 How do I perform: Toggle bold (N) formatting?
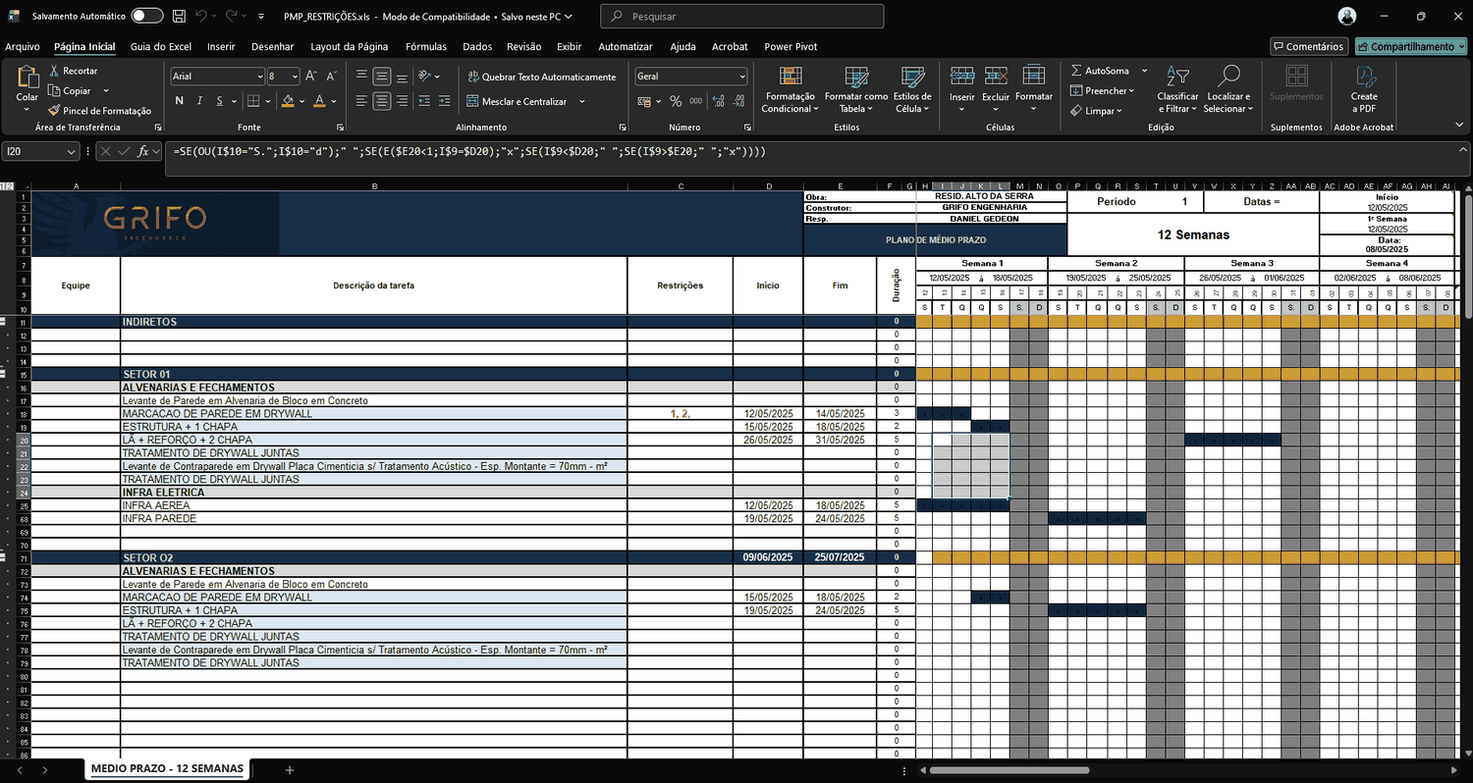tap(180, 101)
